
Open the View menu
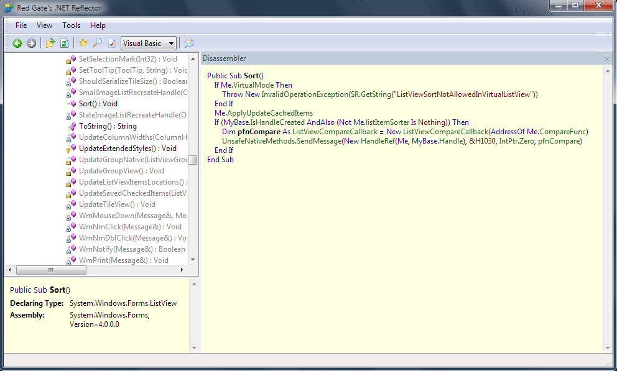(44, 25)
